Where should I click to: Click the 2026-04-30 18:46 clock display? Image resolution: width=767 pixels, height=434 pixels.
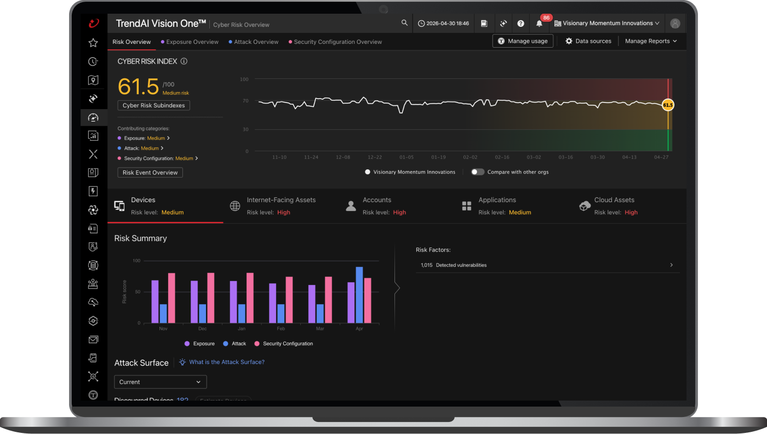coord(443,24)
